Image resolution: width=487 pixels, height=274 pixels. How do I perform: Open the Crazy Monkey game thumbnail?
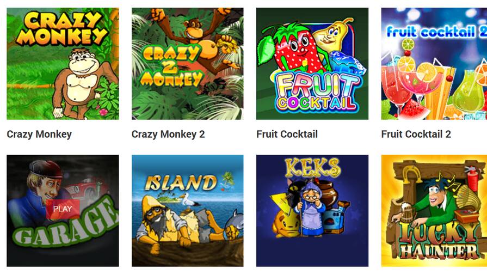[x=63, y=64]
